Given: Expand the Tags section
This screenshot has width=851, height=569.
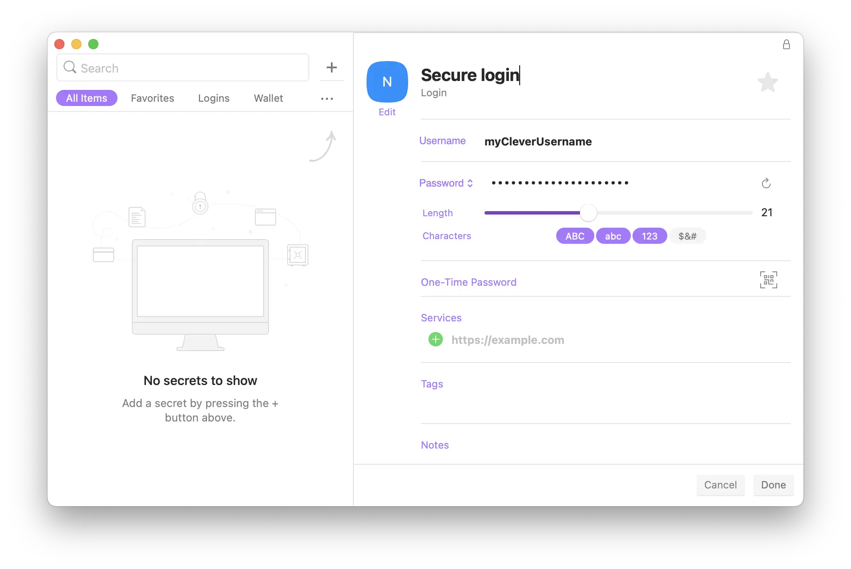Looking at the screenshot, I should [432, 384].
